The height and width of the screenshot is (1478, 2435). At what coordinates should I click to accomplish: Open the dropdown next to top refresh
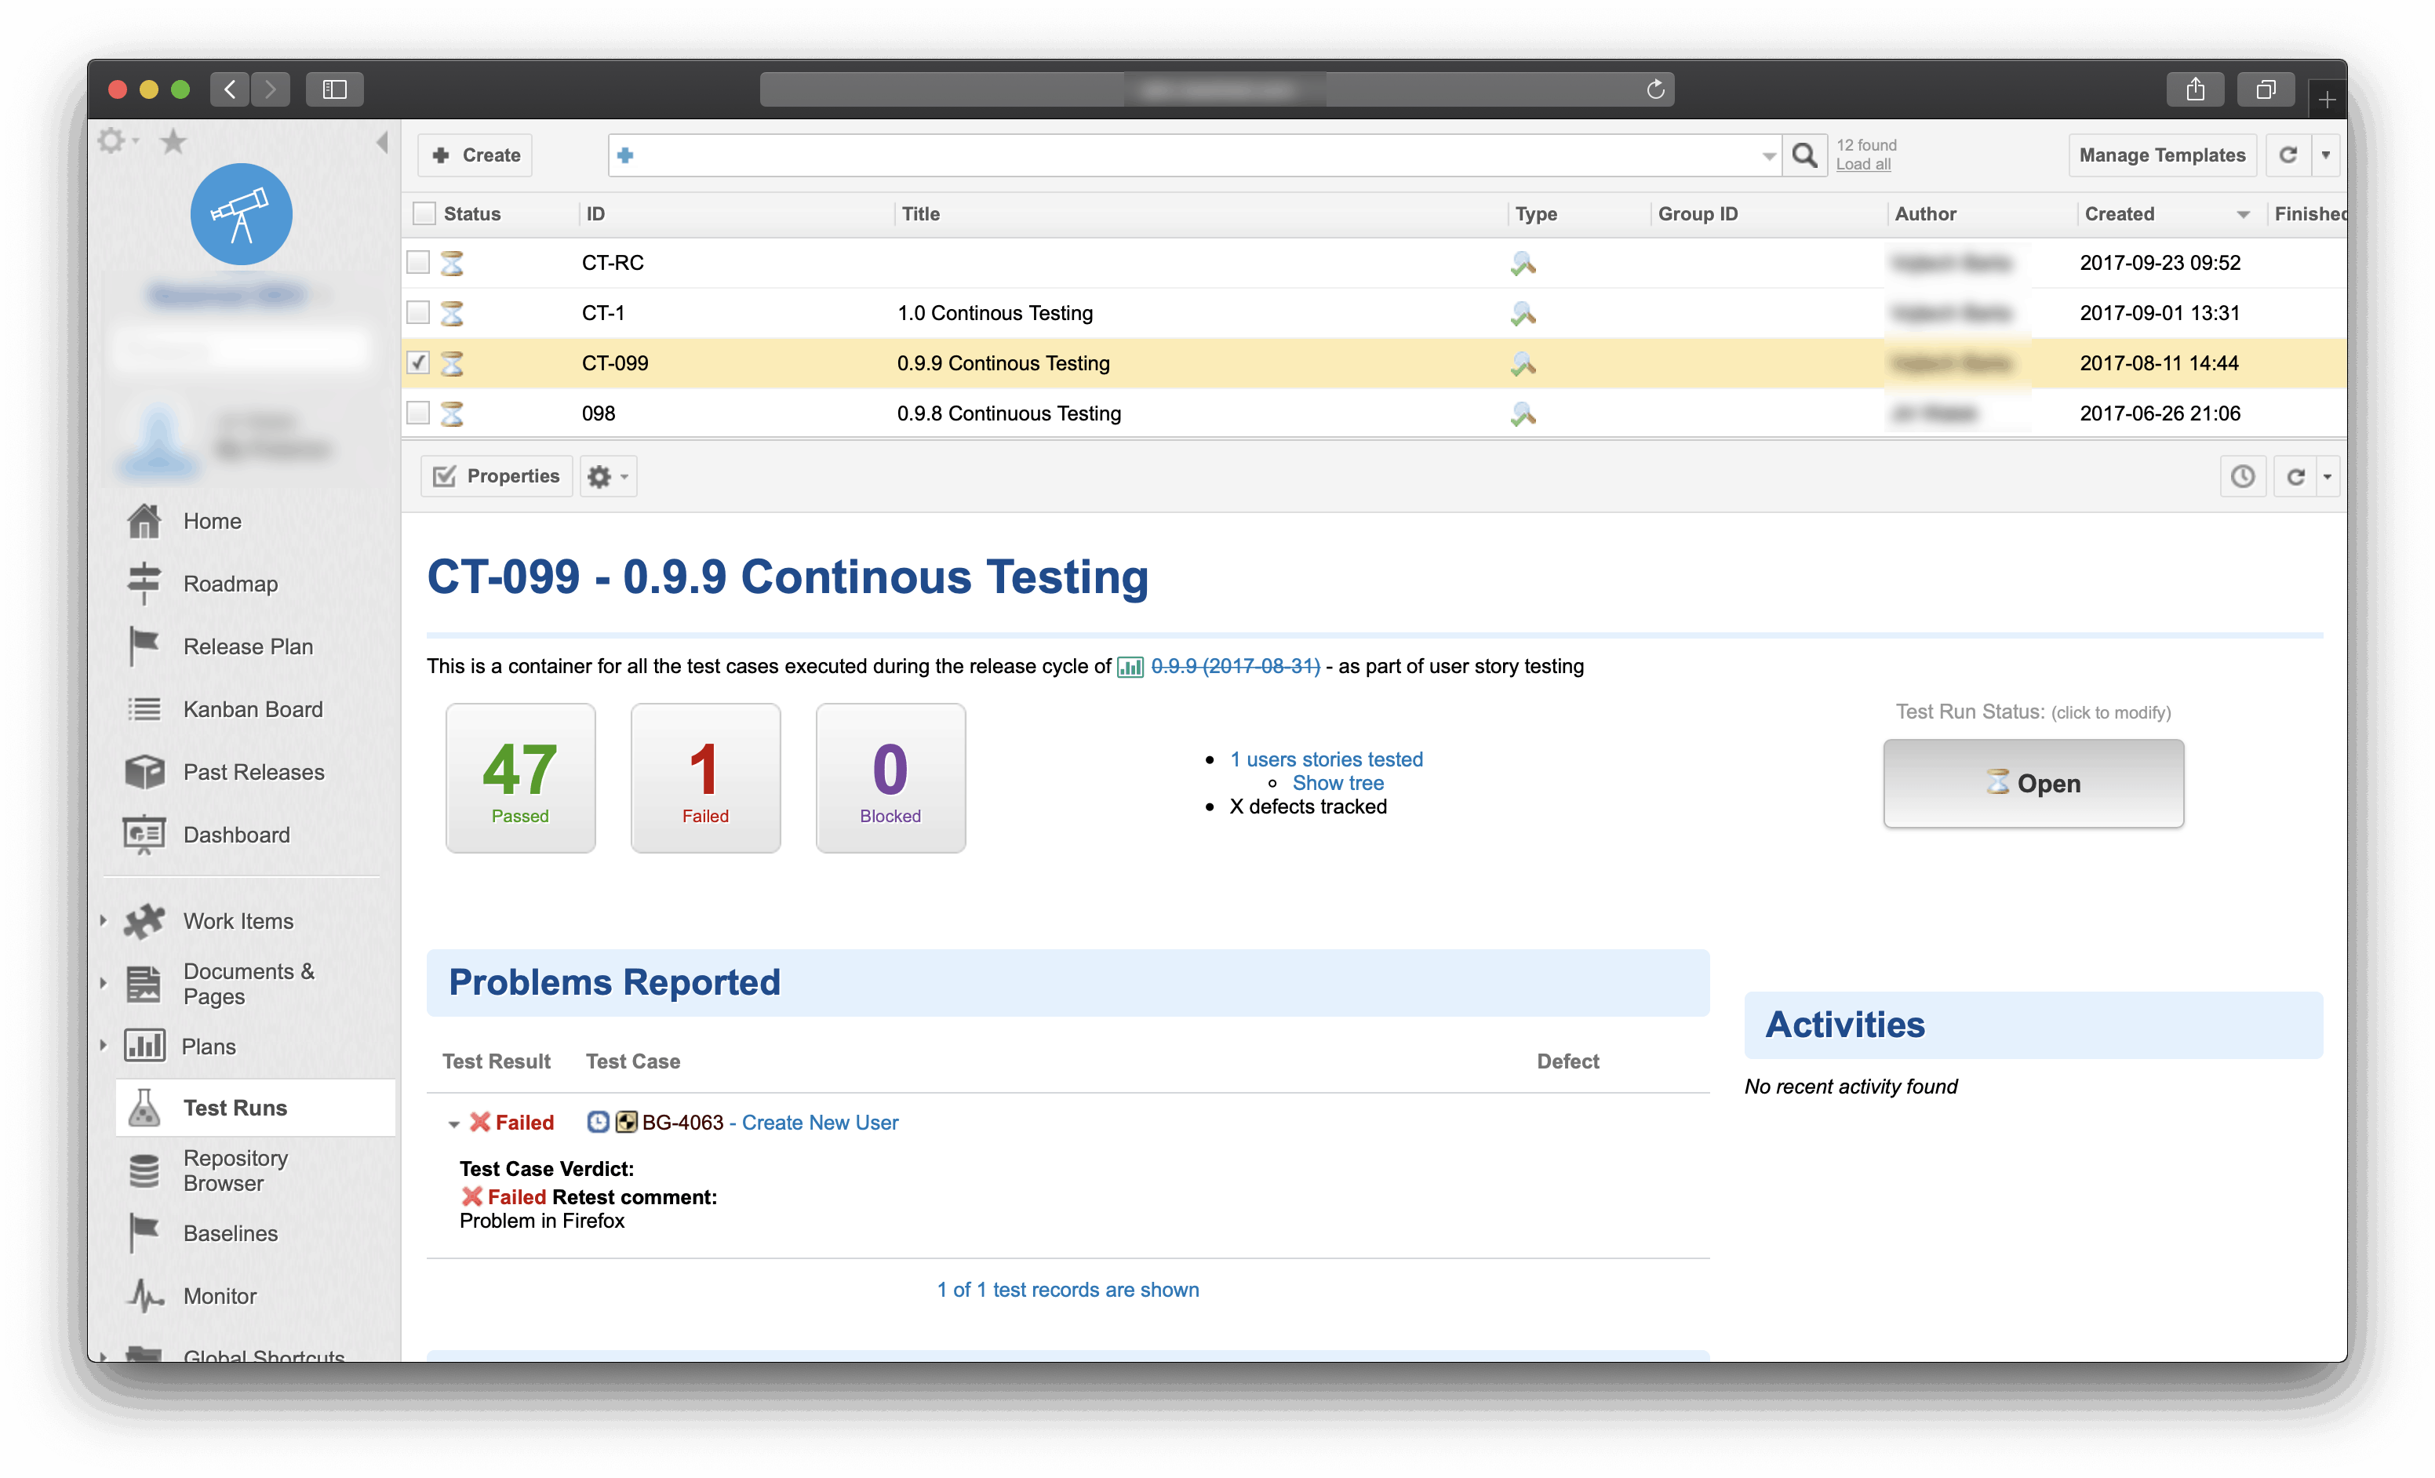(x=2325, y=155)
